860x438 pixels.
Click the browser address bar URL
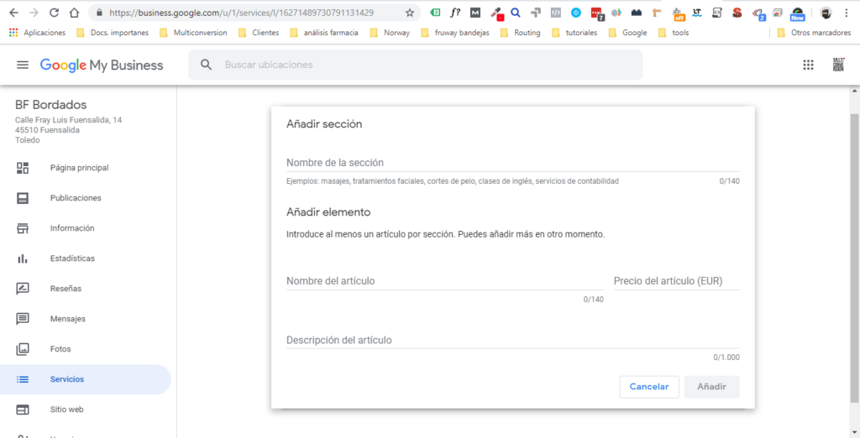[241, 13]
